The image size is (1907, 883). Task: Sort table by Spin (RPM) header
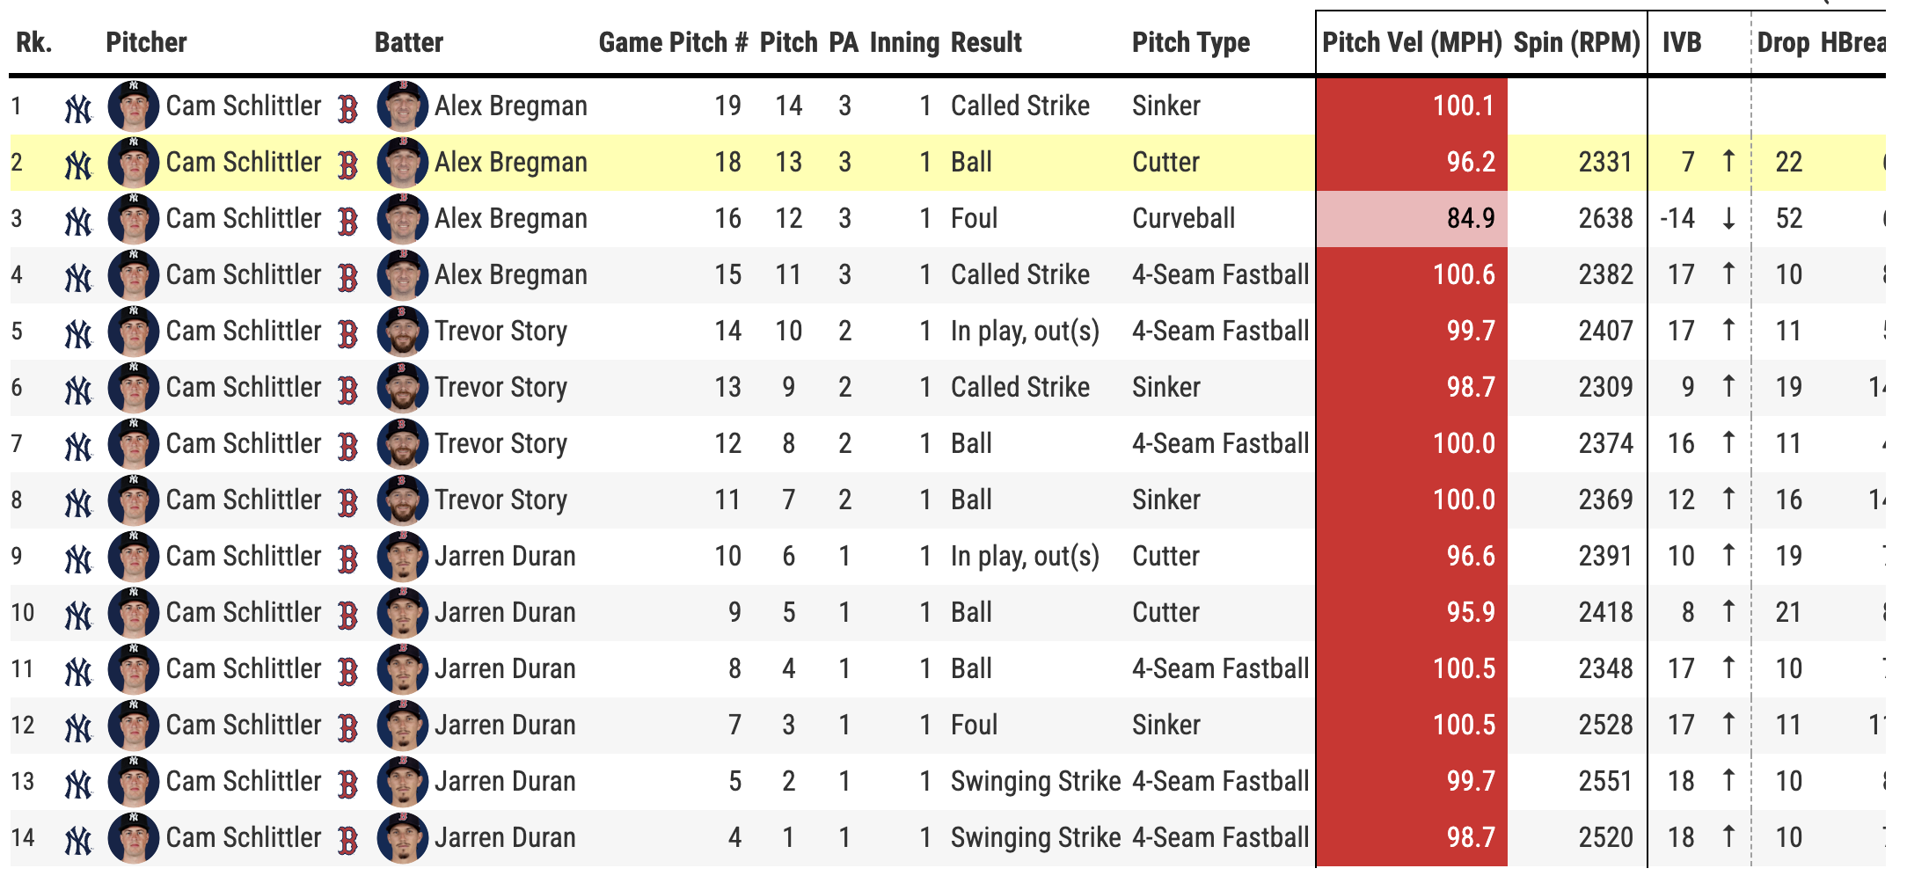point(1576,42)
